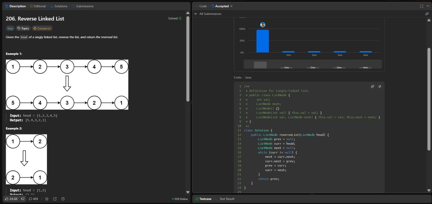Click the tallest blue runtime bar

[263, 41]
